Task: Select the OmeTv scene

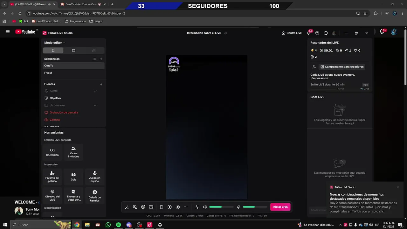Action: pos(73,66)
